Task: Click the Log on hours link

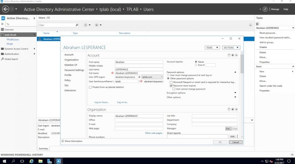Action: [x=101, y=102]
